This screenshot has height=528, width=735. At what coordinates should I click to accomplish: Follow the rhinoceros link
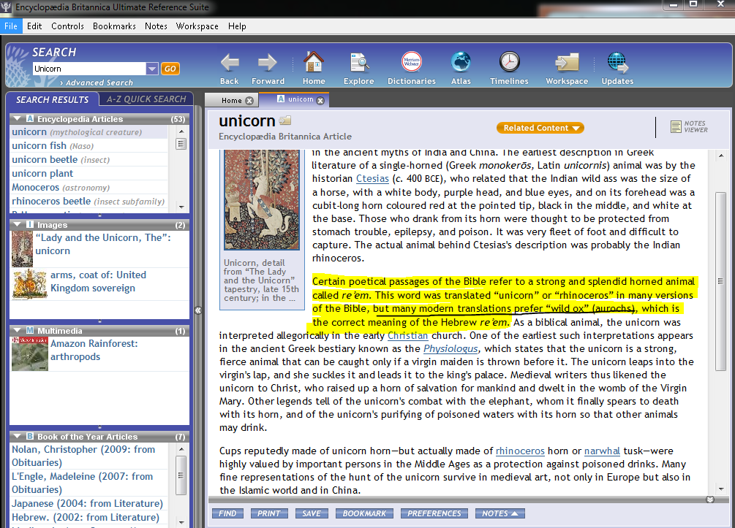(x=520, y=451)
